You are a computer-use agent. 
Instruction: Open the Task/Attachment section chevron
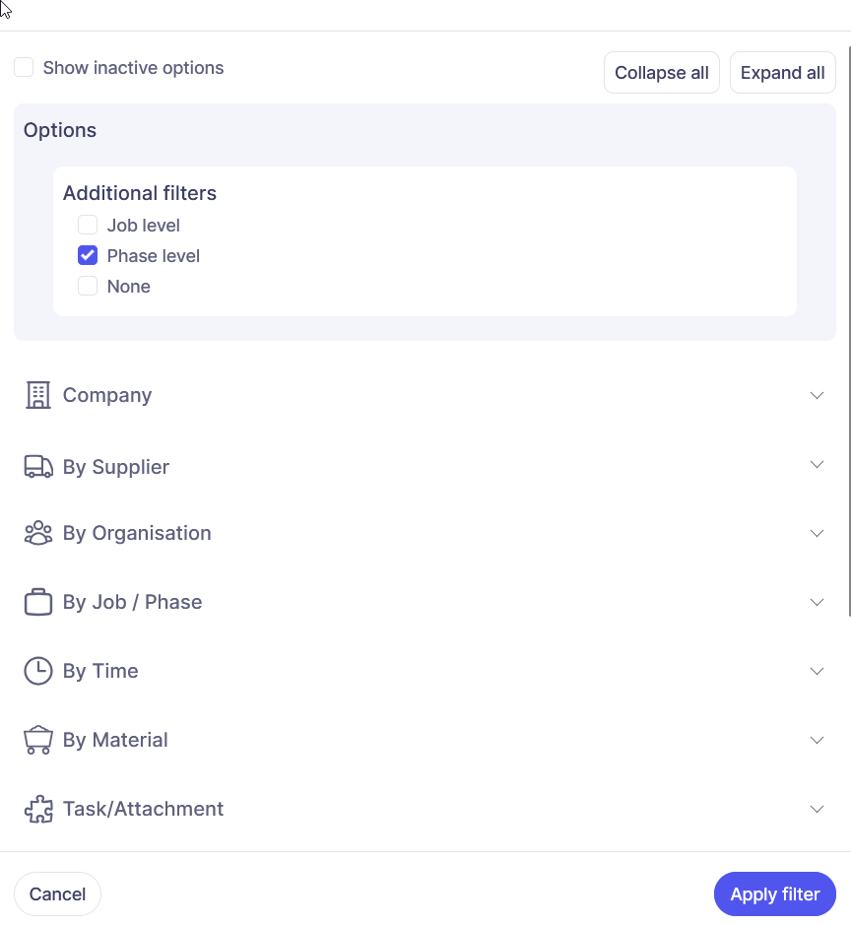[x=817, y=809]
